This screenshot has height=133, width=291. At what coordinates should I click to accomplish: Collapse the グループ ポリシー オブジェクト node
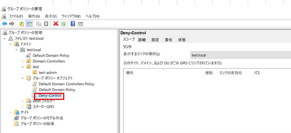pos(23,78)
